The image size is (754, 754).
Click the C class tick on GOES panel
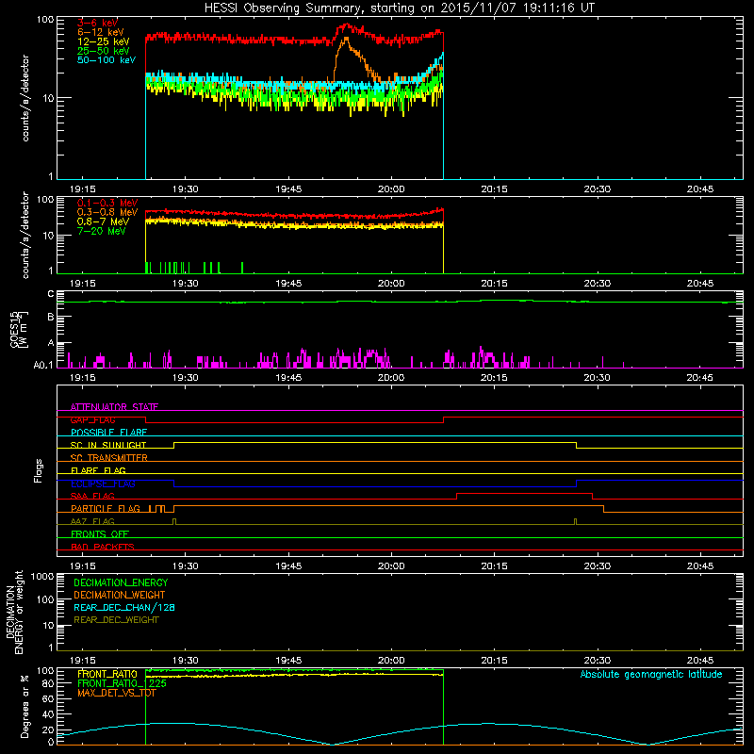(51, 294)
